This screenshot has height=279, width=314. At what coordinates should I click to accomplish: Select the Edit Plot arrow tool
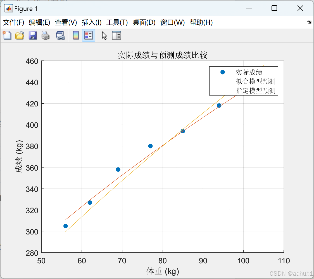pos(104,36)
